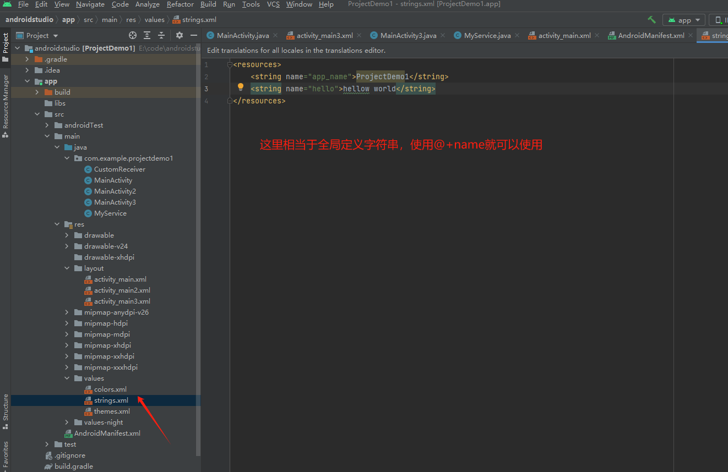Expand the .gradle folder
This screenshot has width=728, height=472.
click(27, 59)
